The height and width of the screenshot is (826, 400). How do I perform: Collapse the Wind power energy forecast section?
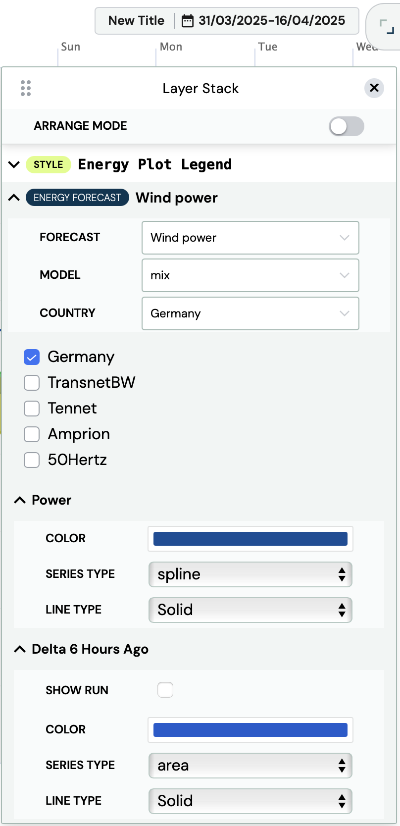click(14, 198)
